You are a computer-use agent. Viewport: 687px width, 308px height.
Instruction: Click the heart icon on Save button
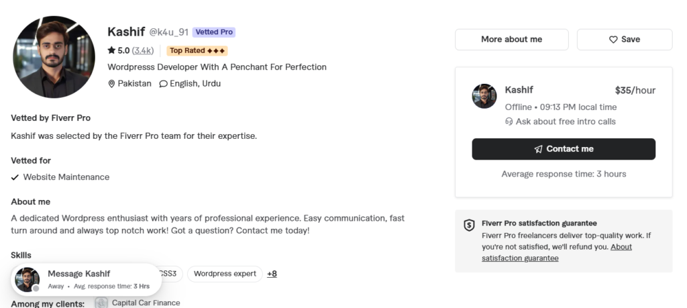coord(613,40)
